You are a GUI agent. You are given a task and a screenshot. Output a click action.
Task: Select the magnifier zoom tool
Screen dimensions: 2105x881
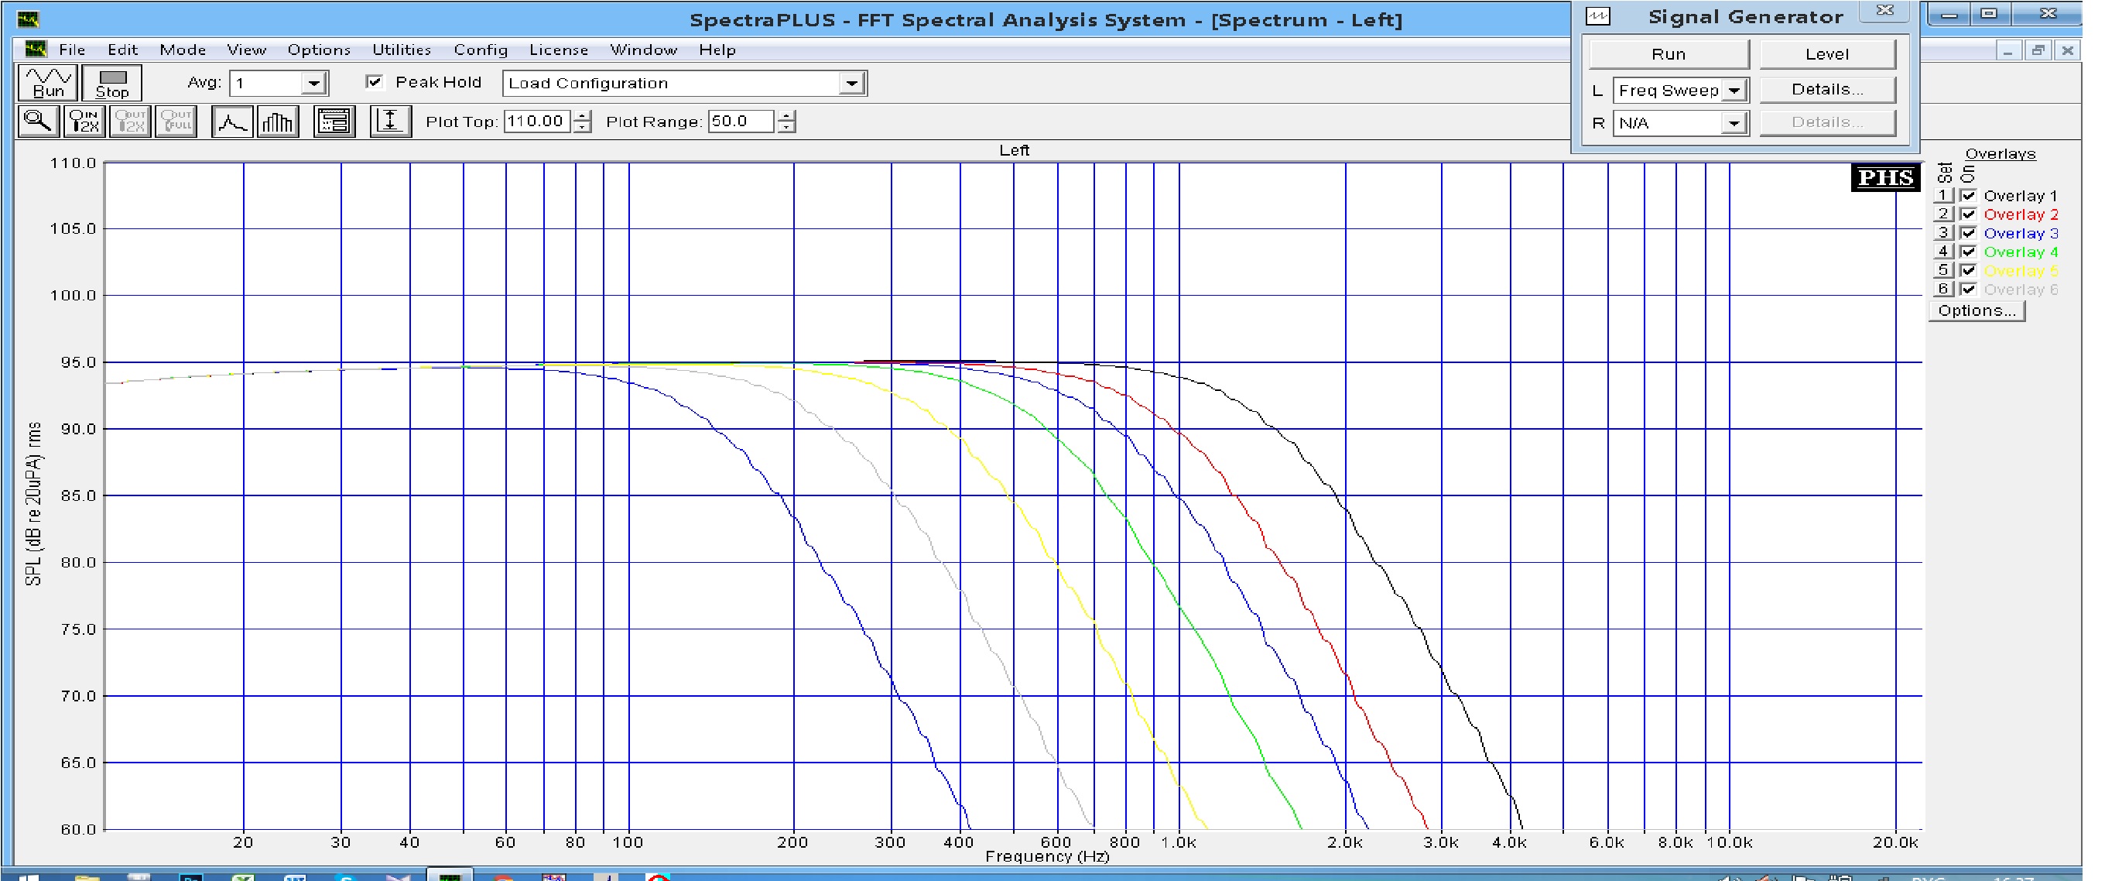[x=39, y=122]
